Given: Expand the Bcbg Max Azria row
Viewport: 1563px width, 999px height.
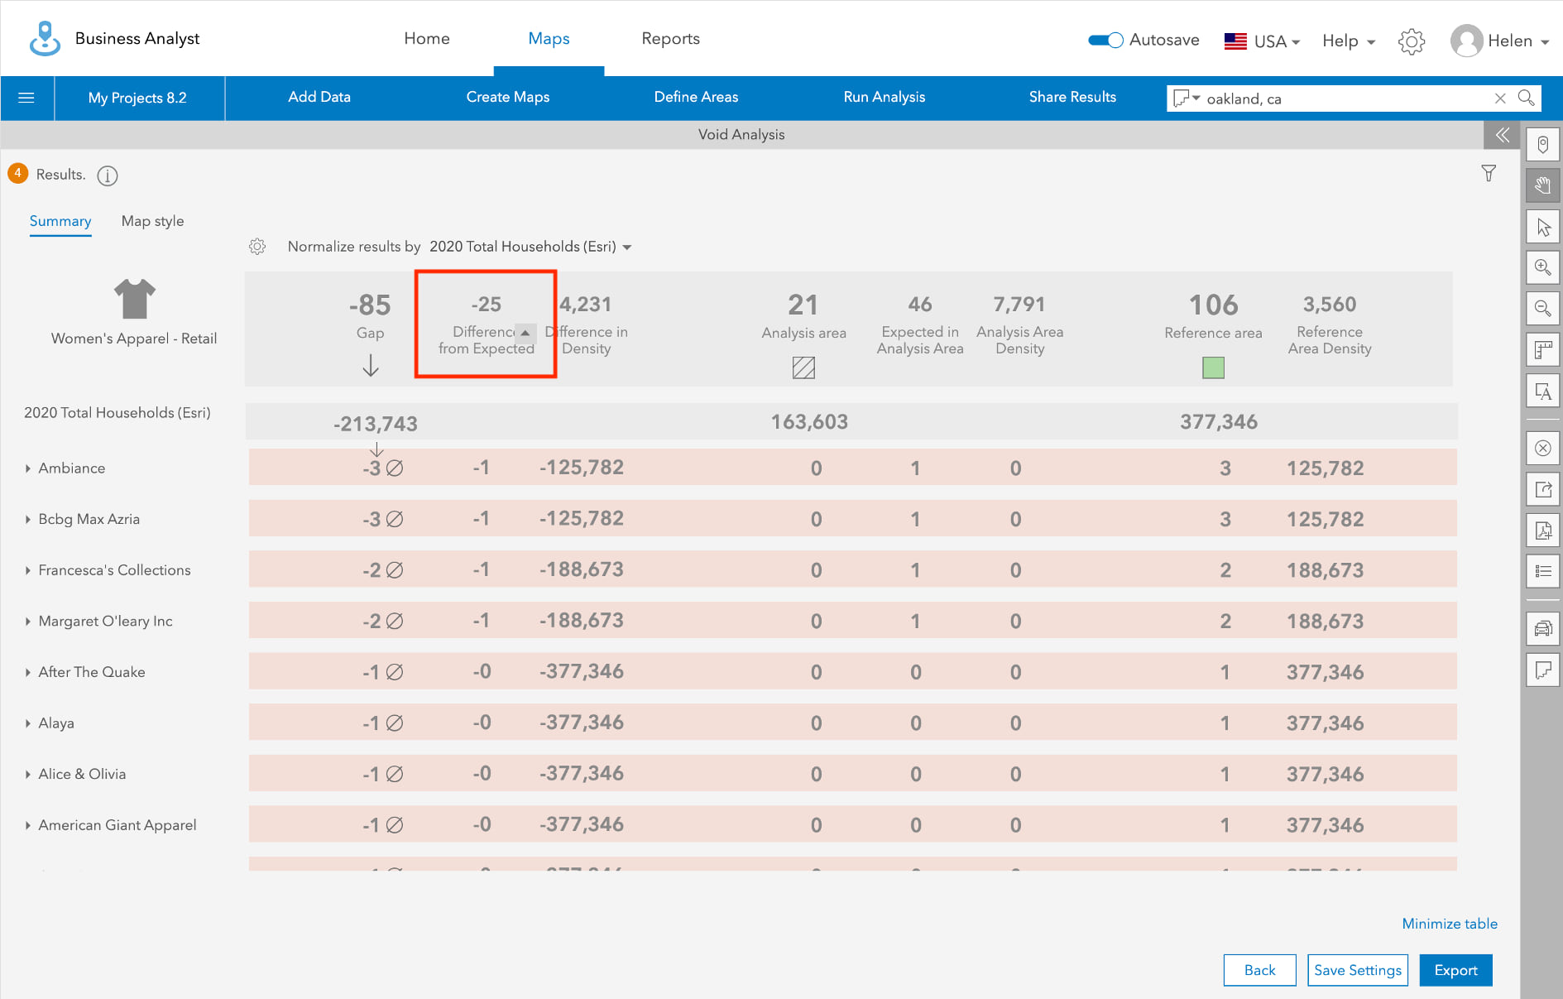Looking at the screenshot, I should click(x=28, y=520).
